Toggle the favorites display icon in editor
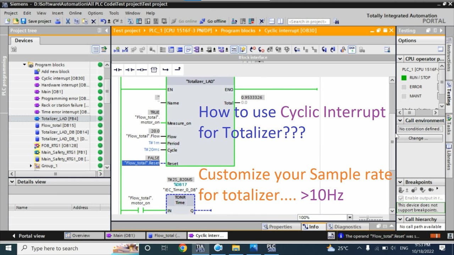Viewport: 454px width, 255px height. pos(243,50)
